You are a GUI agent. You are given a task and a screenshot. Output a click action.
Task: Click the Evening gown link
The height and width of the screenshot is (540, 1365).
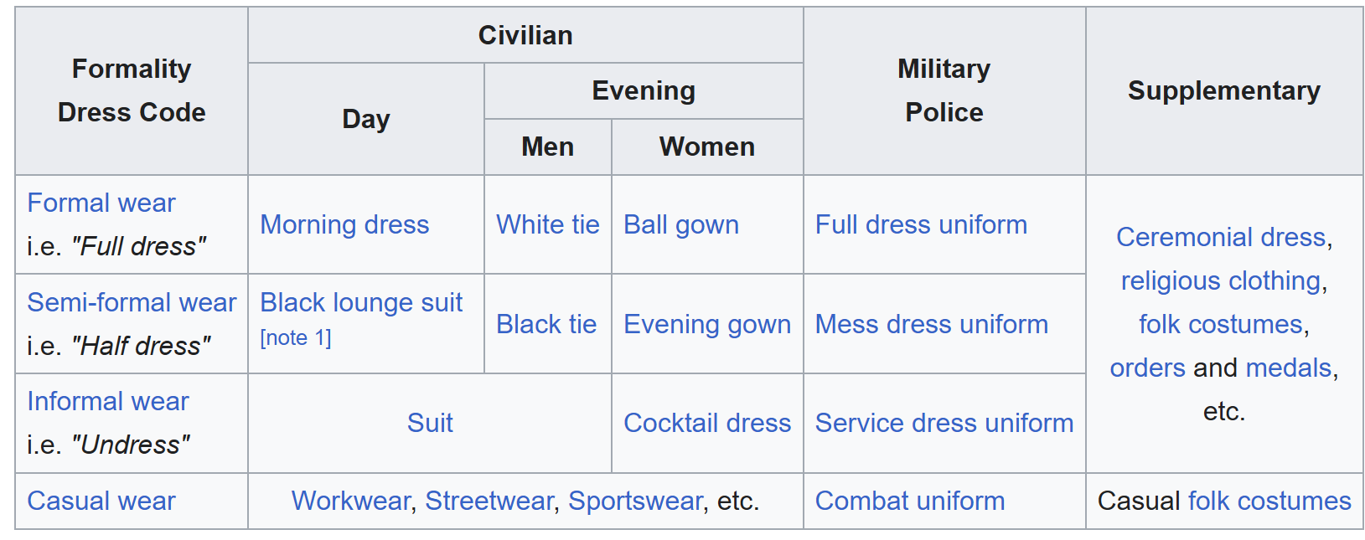pyautogui.click(x=707, y=324)
